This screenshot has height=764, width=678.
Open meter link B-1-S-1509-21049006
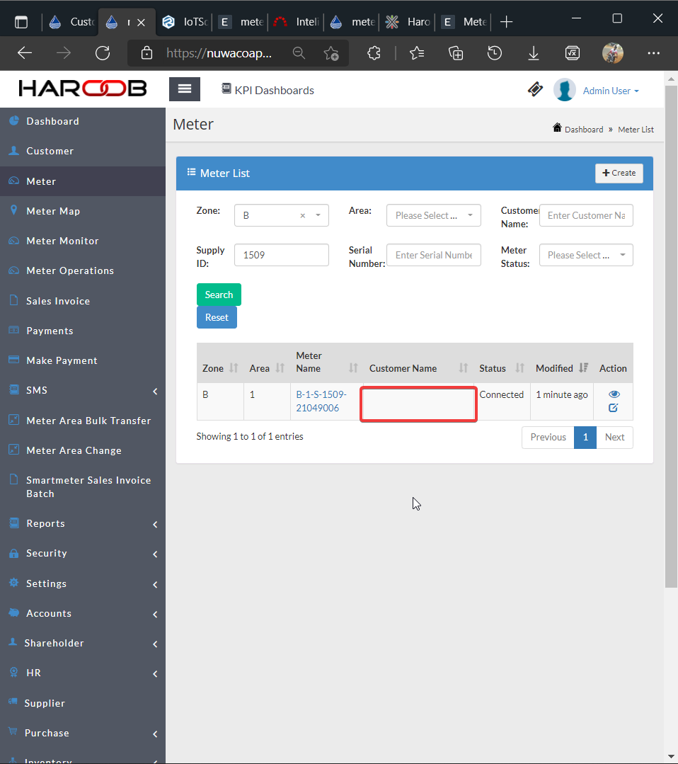tap(321, 401)
